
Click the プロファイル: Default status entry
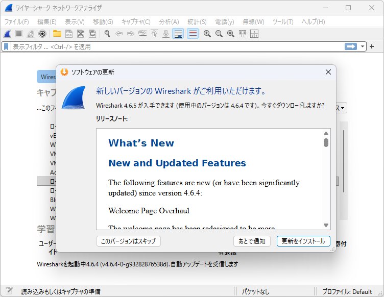coord(347,291)
